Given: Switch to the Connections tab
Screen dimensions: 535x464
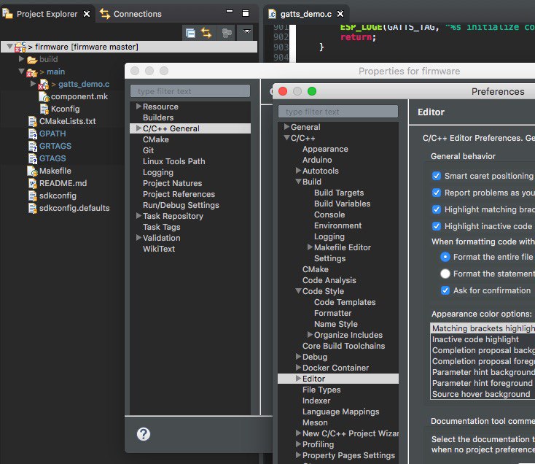Looking at the screenshot, I should tap(137, 14).
